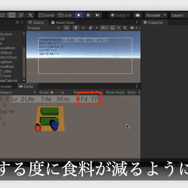188x188 pixels.
Task: Switch to the Console tab
Action: pyautogui.click(x=6, y=87)
